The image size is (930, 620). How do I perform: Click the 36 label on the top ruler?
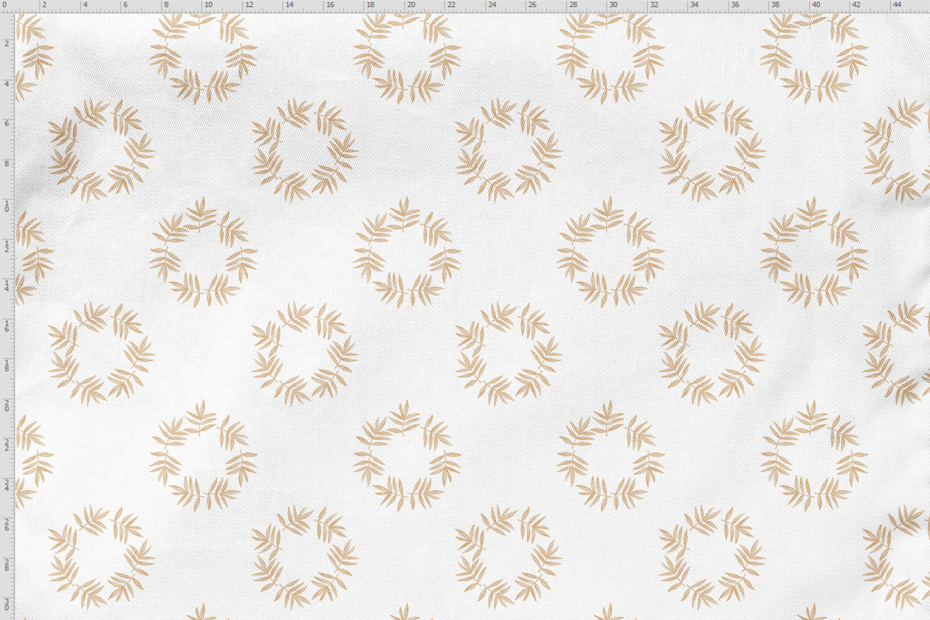tap(735, 5)
